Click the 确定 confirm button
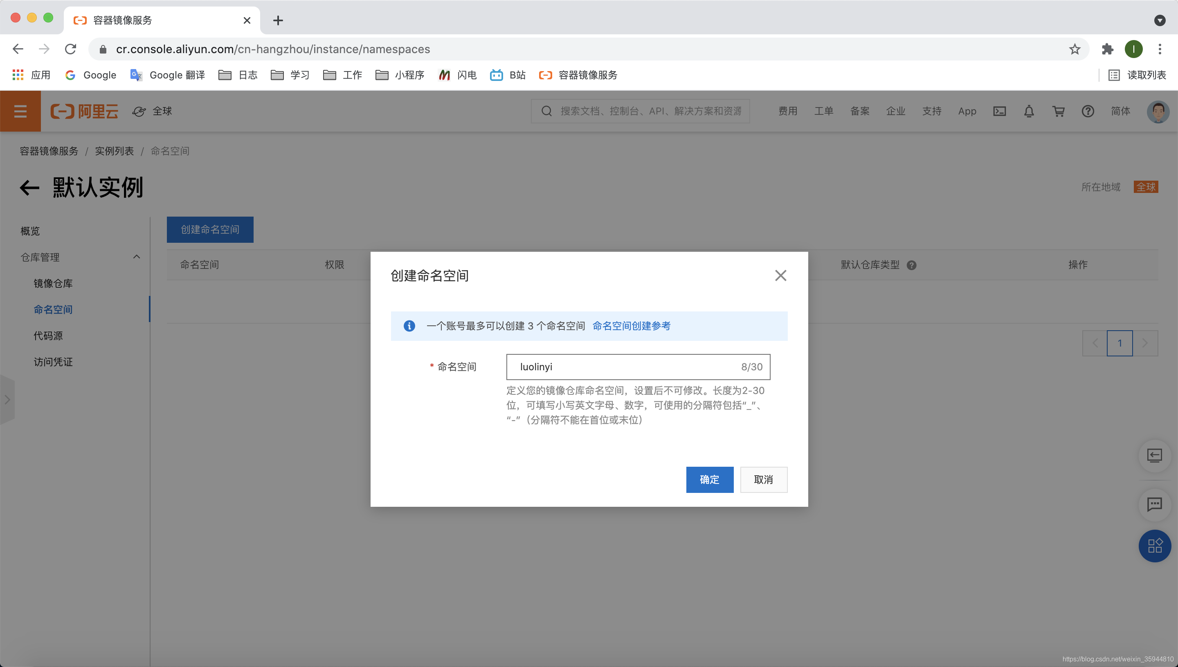The height and width of the screenshot is (667, 1178). pos(709,480)
